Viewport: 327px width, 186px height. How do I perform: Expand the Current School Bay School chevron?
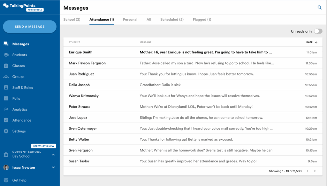[x=53, y=155]
